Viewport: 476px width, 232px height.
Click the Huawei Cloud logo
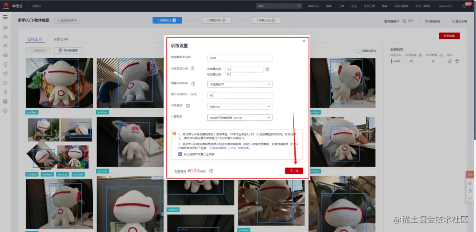point(6,6)
